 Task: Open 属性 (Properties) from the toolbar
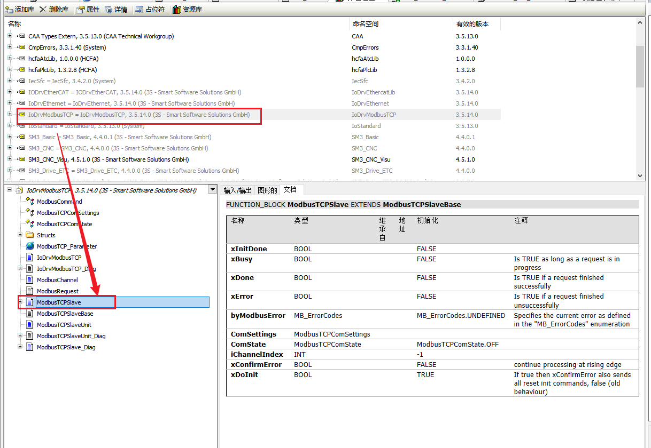click(x=80, y=10)
